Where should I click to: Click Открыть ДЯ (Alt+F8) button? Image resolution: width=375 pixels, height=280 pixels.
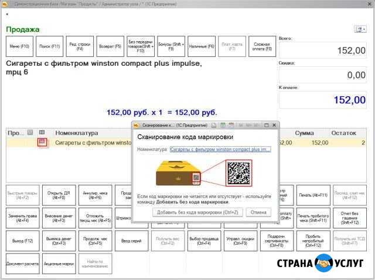pos(59,195)
